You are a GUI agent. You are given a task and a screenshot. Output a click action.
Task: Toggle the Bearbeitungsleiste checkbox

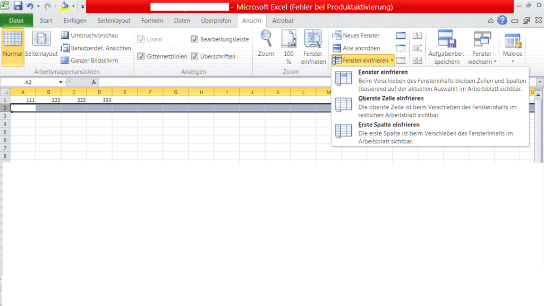pos(194,39)
